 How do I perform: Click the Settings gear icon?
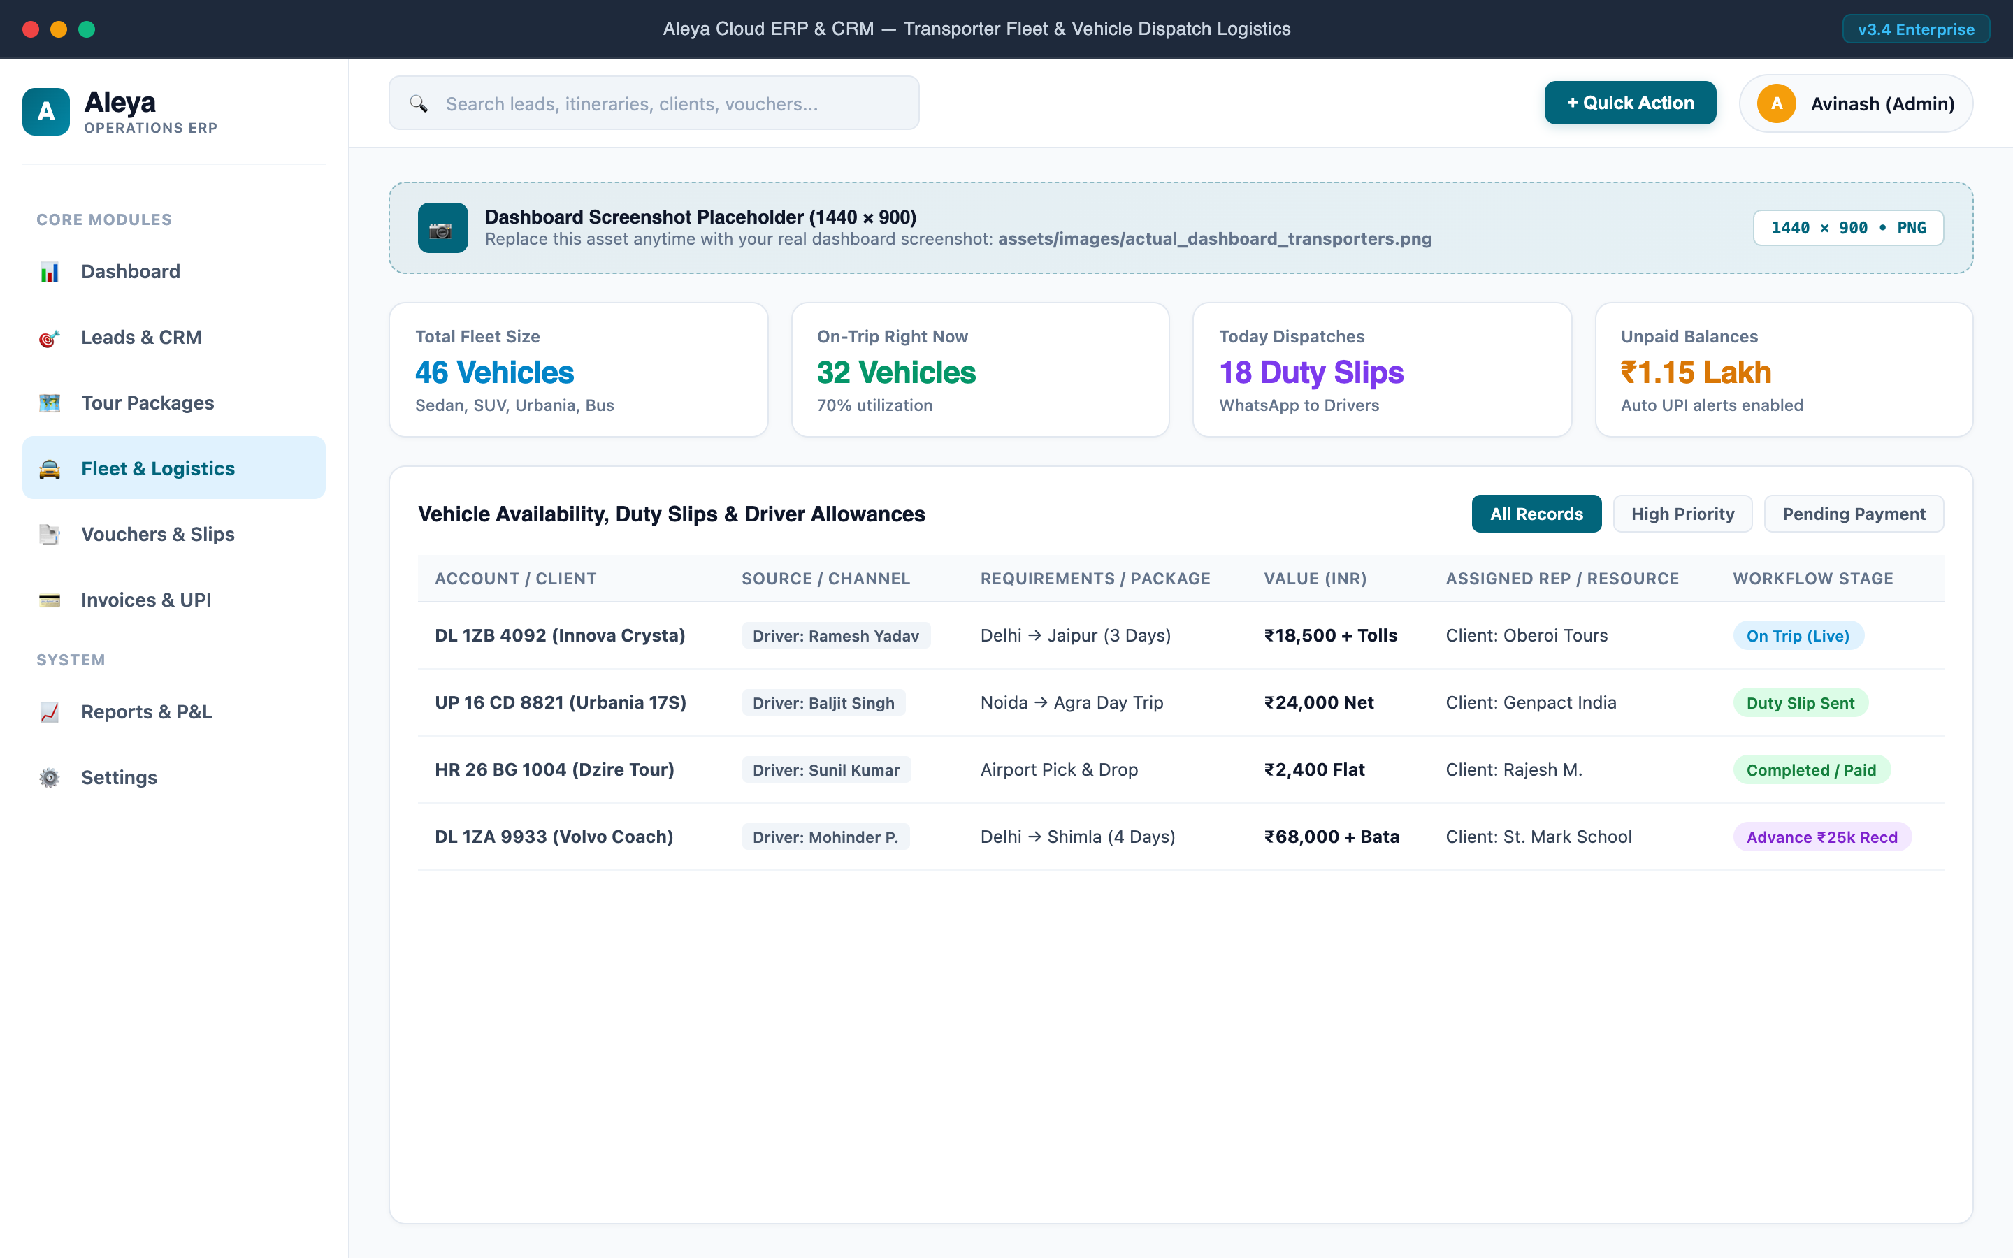point(49,778)
